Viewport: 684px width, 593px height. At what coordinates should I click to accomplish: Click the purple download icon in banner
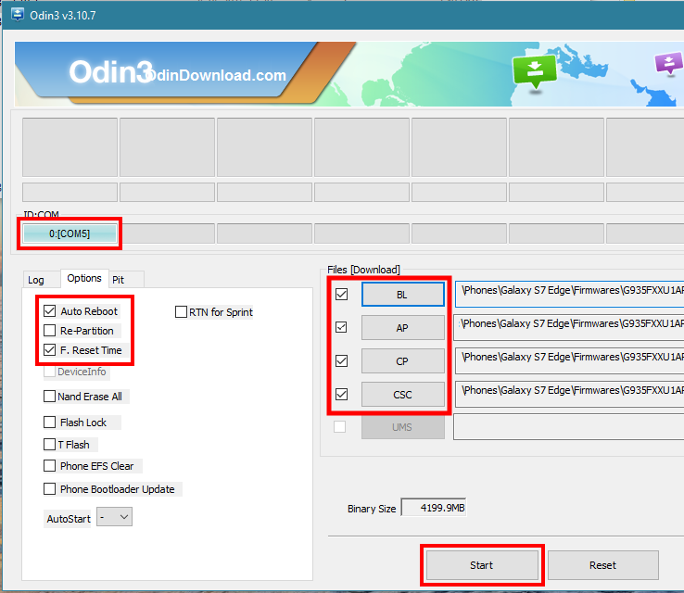pyautogui.click(x=667, y=65)
